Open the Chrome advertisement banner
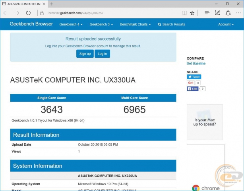This screenshot has width=244, height=191. point(206,168)
